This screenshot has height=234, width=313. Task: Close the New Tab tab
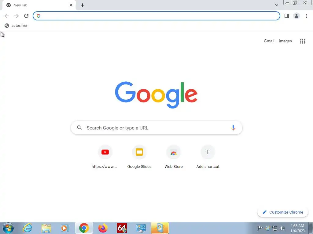[71, 5]
